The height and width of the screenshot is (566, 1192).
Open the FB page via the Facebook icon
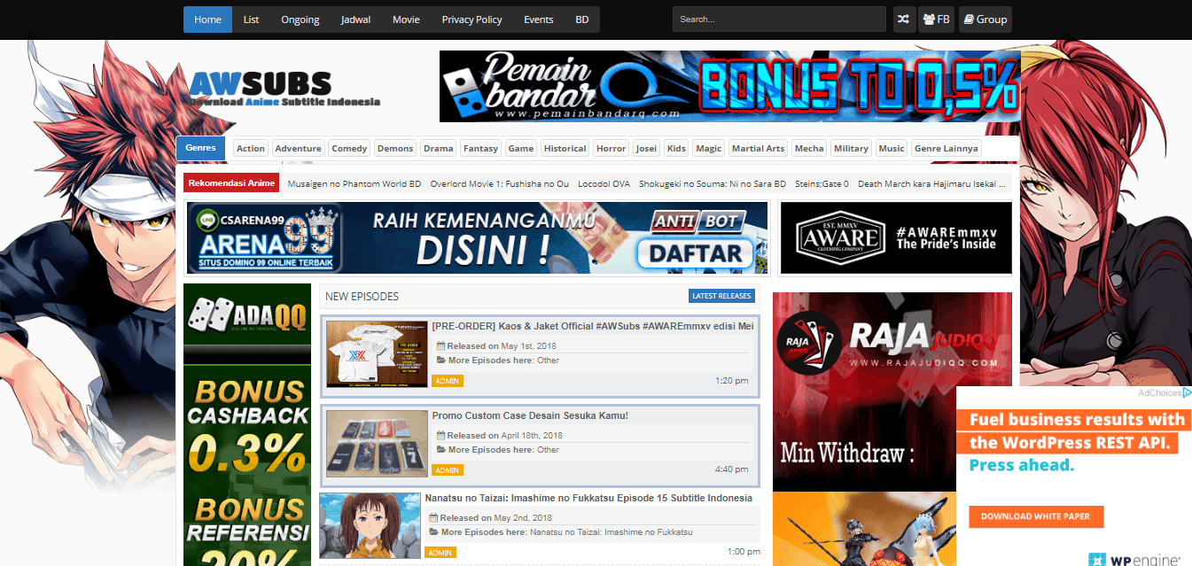click(937, 19)
